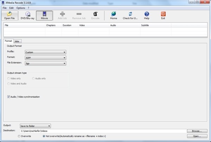This screenshot has height=142, width=211.
Task: Click the Open File toolbar icon
Action: click(9, 15)
